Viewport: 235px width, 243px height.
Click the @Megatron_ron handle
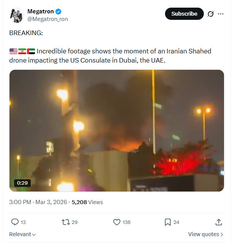coord(48,19)
